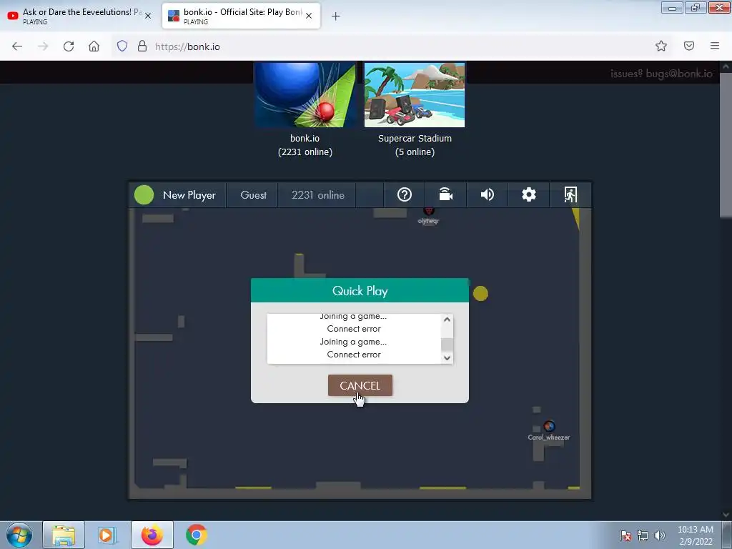Launch Windows Media Player from the taskbar
Viewport: 732px width, 549px height.
(x=107, y=535)
